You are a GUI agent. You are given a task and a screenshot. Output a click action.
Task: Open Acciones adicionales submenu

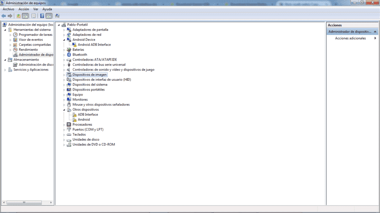click(x=350, y=38)
